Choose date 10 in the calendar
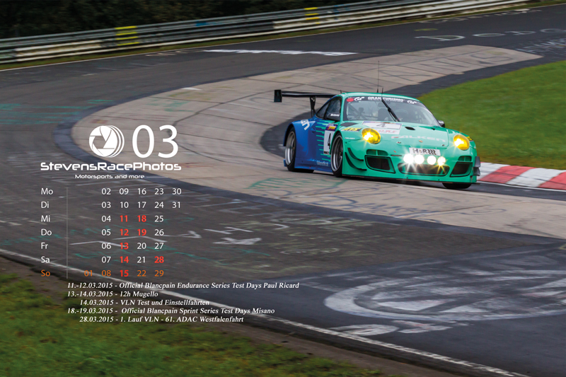Viewport: 566px width, 377px height. 124,205
